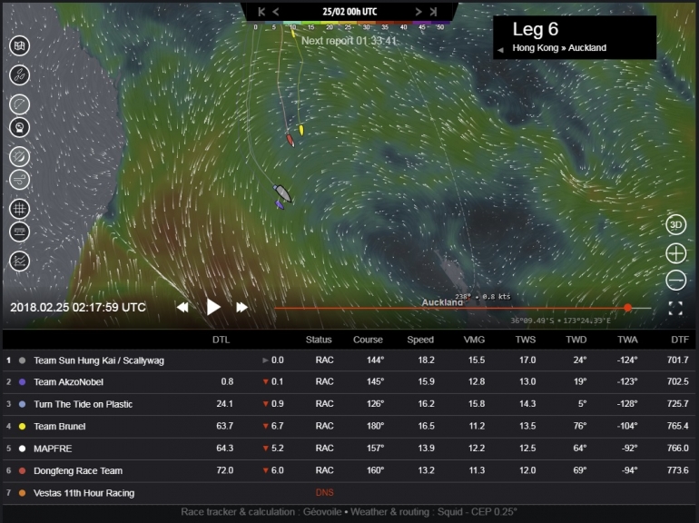Click the 2018.02.25 02:17:59 UTC timestamp

[78, 308]
